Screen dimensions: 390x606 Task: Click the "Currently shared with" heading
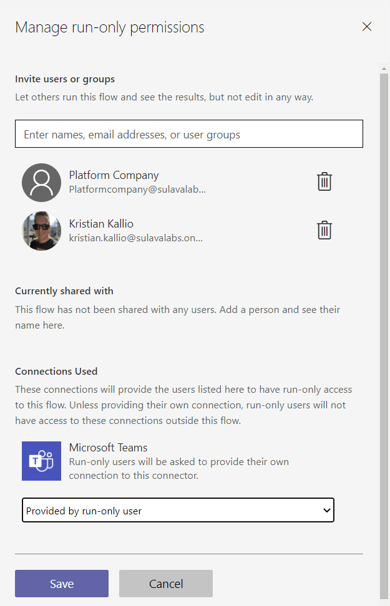click(x=64, y=291)
